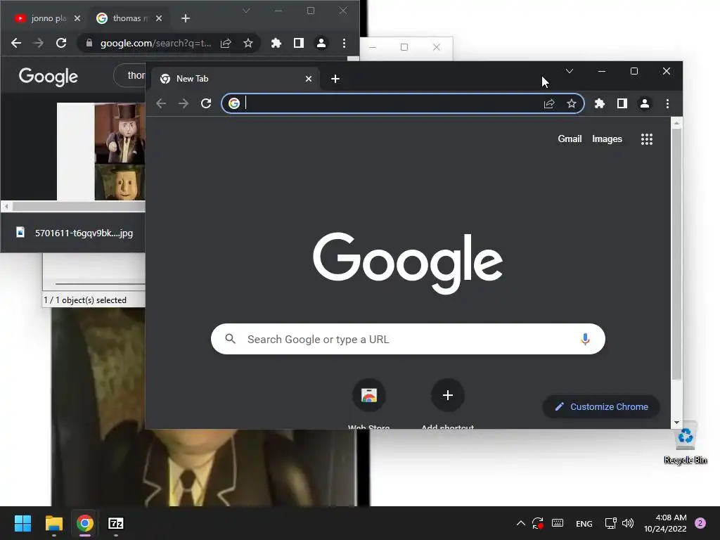
Task: Click back arrow in New Tab window
Action: (x=161, y=103)
